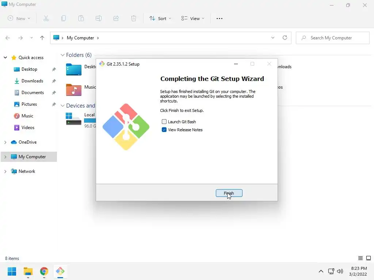Open Downloads in Quick access
The width and height of the screenshot is (374, 280).
tap(32, 81)
